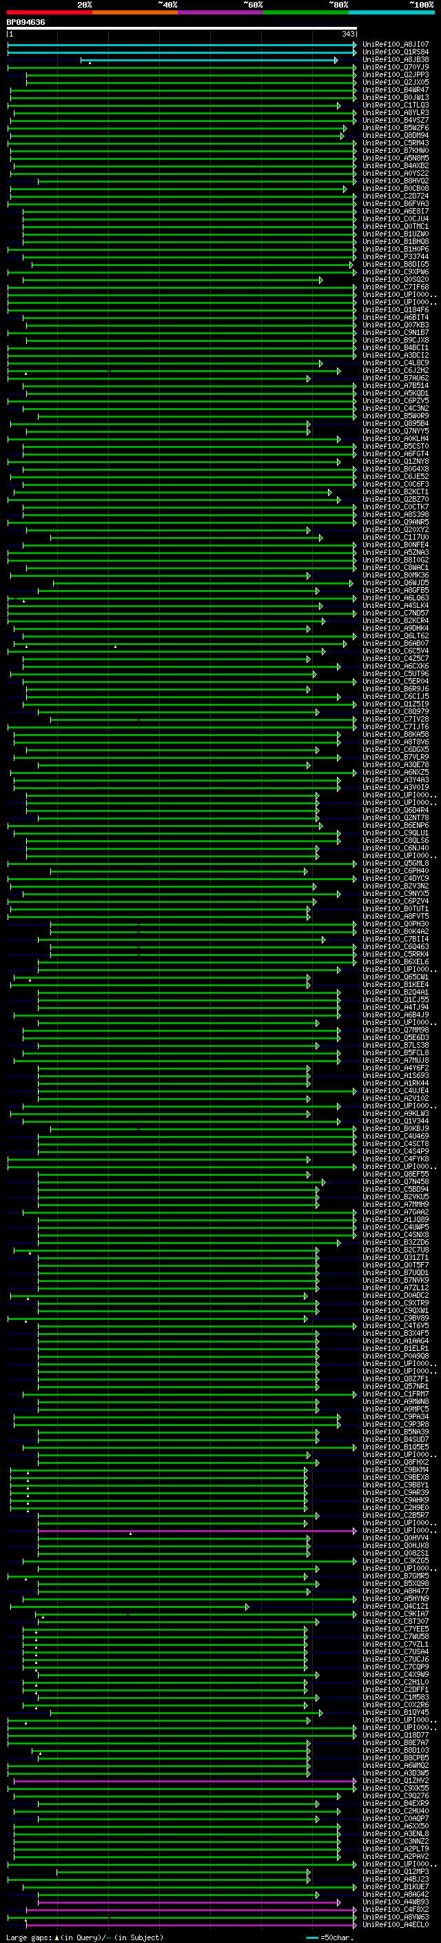
Task: Click the UniRef100_C7IF68 label
Action: click(395, 287)
